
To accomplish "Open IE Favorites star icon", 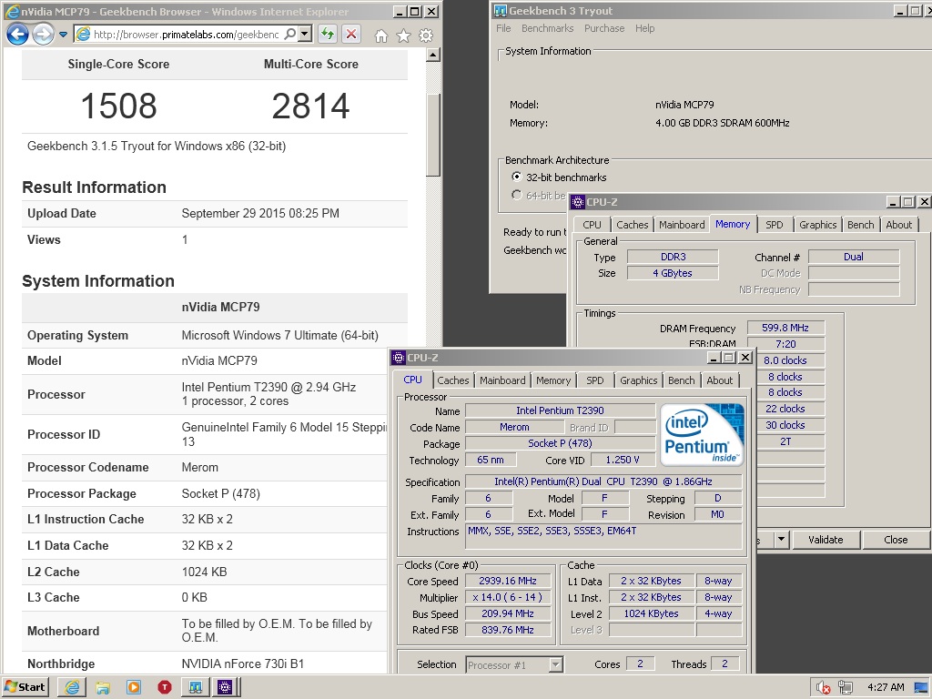I will 403,36.
